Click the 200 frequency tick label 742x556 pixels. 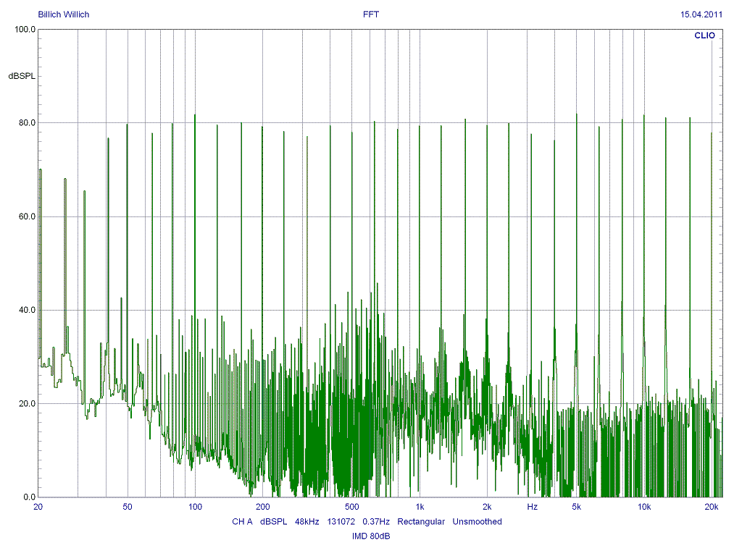pyautogui.click(x=262, y=507)
